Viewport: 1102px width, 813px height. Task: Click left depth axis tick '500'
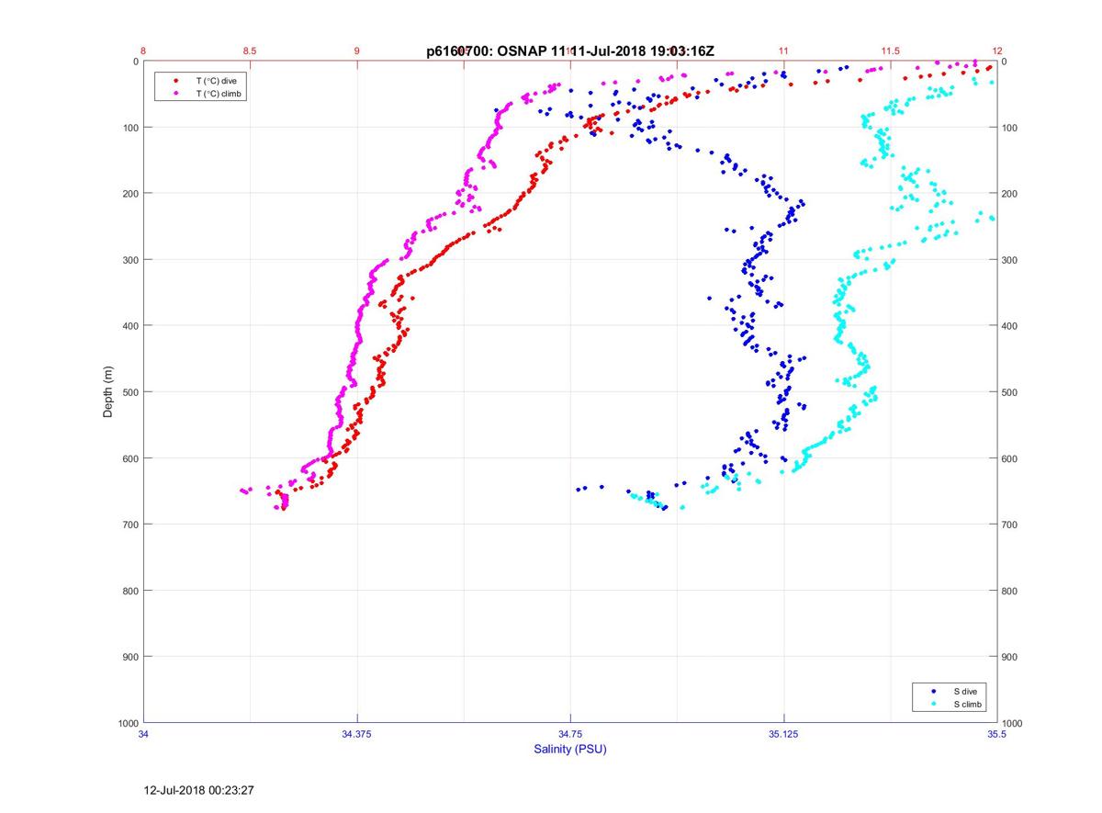pyautogui.click(x=129, y=392)
